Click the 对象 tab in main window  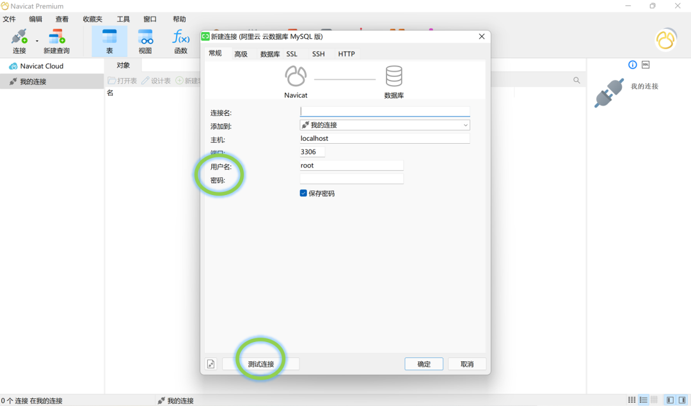123,65
